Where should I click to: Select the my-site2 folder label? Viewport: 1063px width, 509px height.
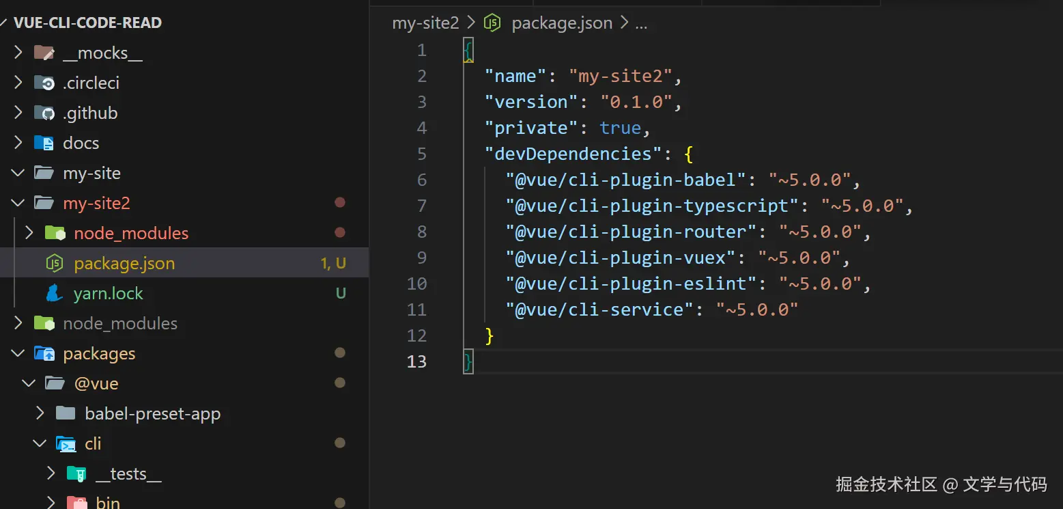coord(96,203)
